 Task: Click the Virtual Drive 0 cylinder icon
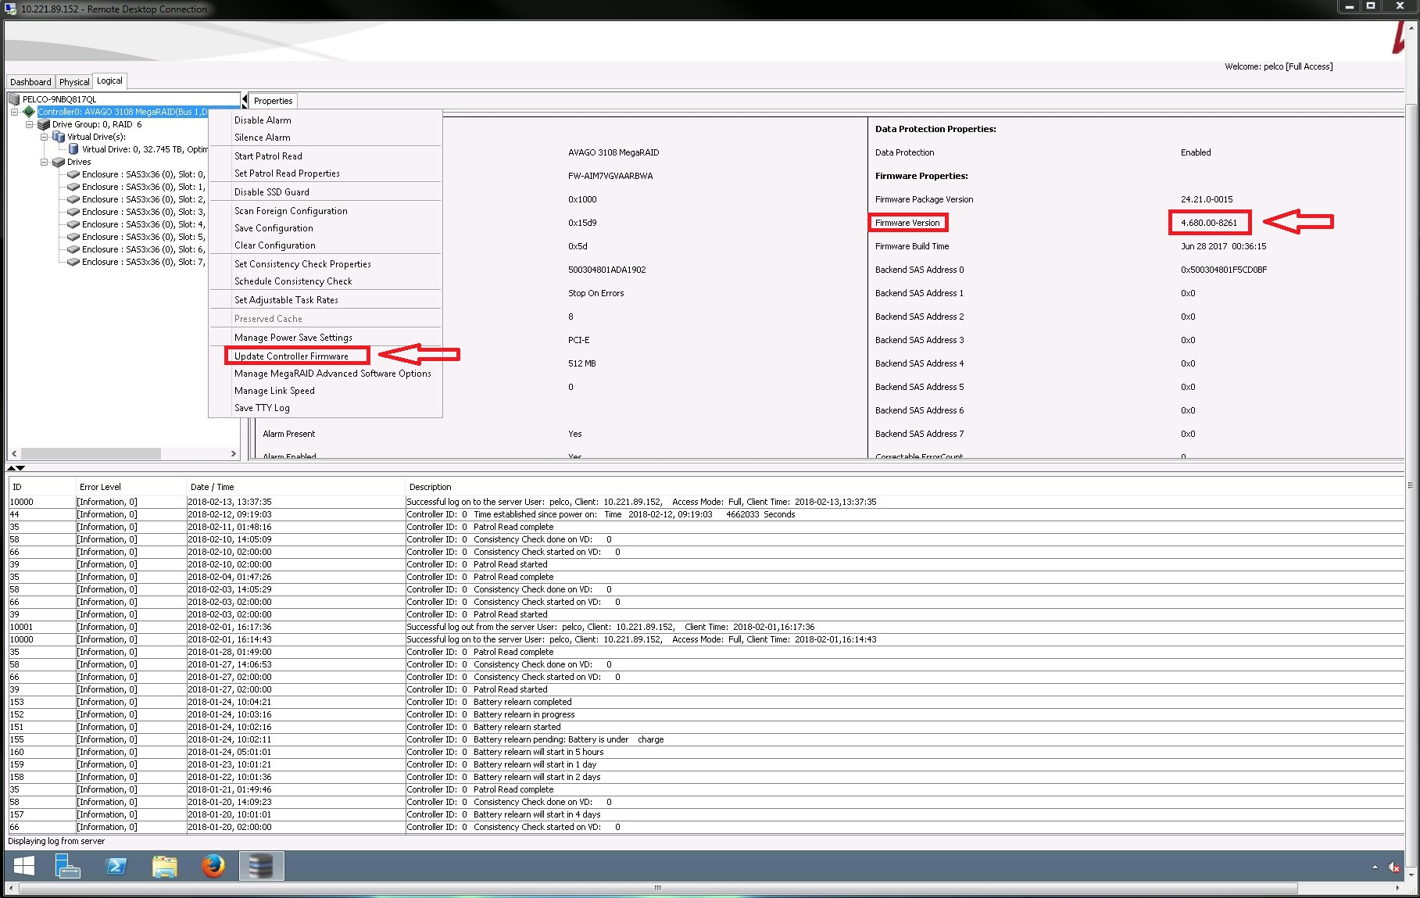pyautogui.click(x=73, y=149)
